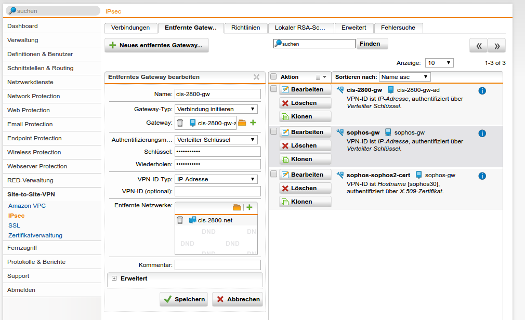Screen dimensions: 525x320
Task: Expand the Erweitert section in the form
Action: pyautogui.click(x=114, y=278)
